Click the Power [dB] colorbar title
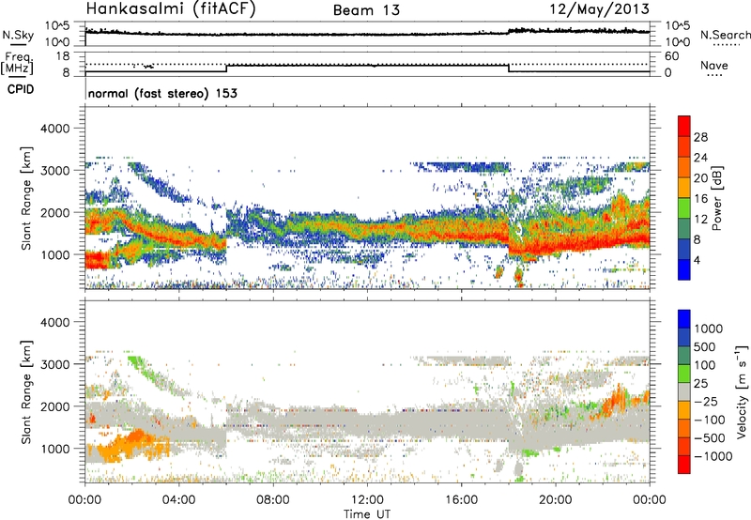 click(x=716, y=198)
